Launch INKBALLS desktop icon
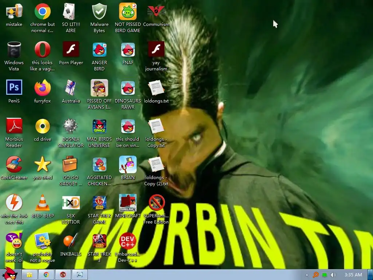Viewport: 373px width, 280px height. tap(71, 241)
